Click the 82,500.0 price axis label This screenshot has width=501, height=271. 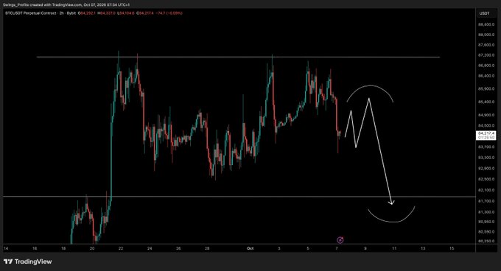[486, 180]
